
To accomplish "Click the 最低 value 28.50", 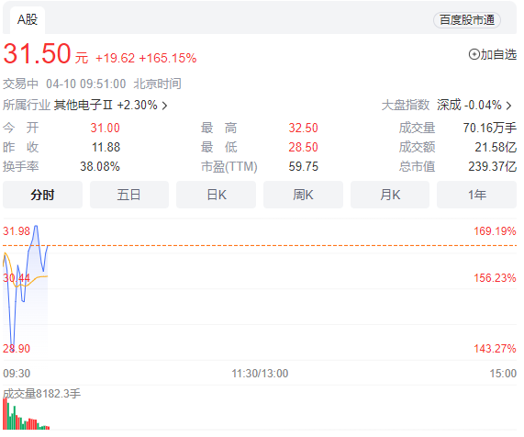I will [304, 147].
